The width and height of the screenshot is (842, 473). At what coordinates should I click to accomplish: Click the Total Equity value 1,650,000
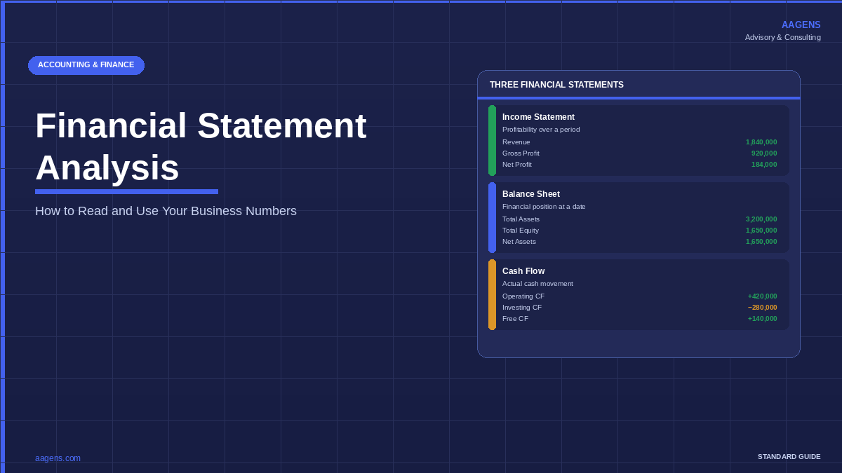[761, 231]
